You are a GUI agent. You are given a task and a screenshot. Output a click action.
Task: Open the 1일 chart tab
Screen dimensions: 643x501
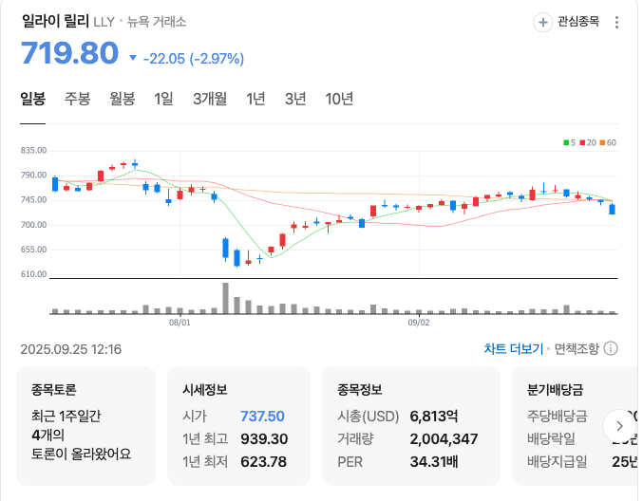[163, 99]
